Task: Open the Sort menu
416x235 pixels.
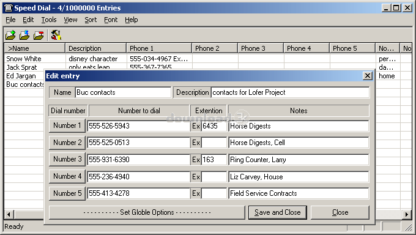Action: pyautogui.click(x=91, y=20)
